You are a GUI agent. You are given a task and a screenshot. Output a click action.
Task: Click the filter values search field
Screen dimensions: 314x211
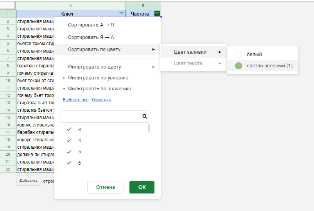(101, 116)
